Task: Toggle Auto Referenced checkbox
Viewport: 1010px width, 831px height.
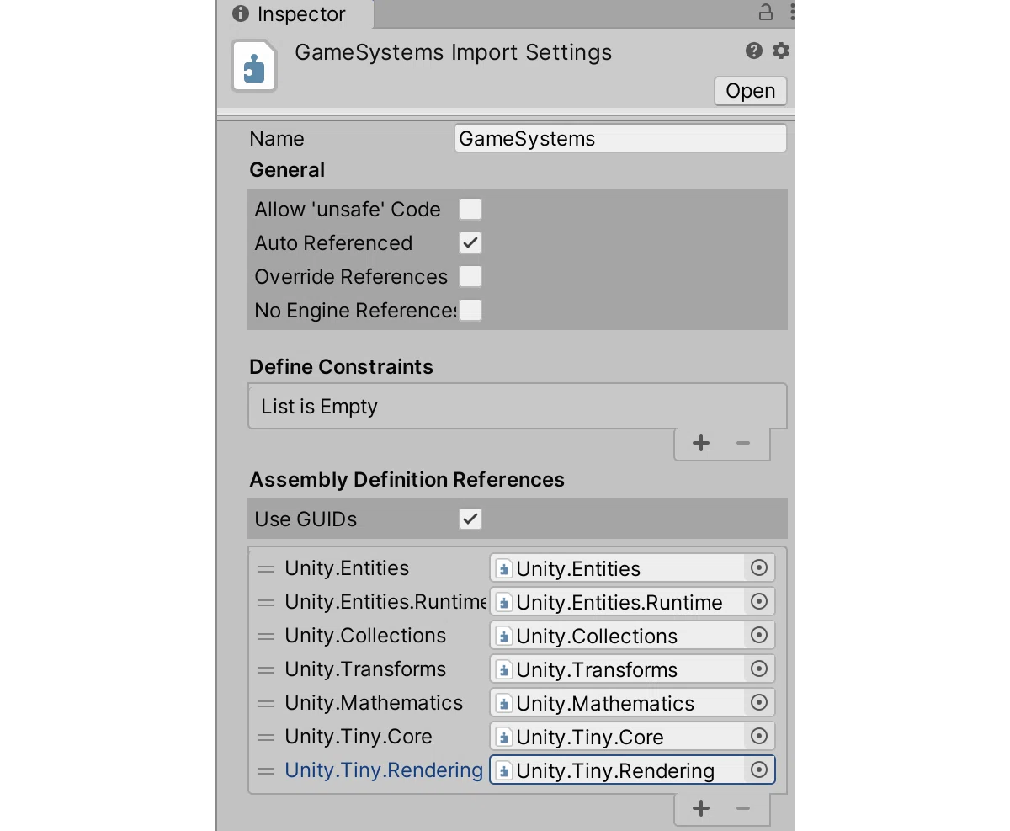Action: tap(470, 242)
